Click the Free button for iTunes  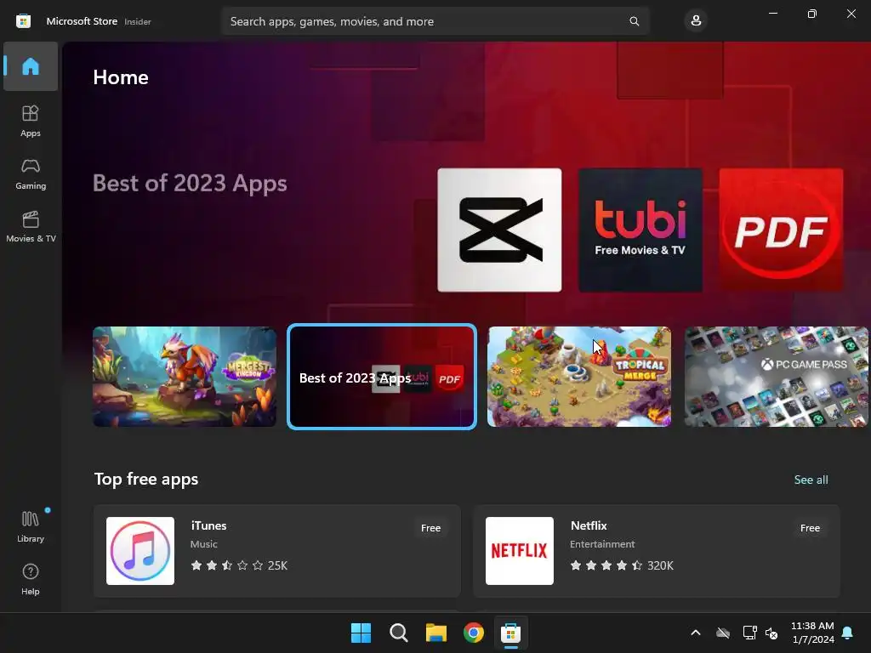click(430, 528)
